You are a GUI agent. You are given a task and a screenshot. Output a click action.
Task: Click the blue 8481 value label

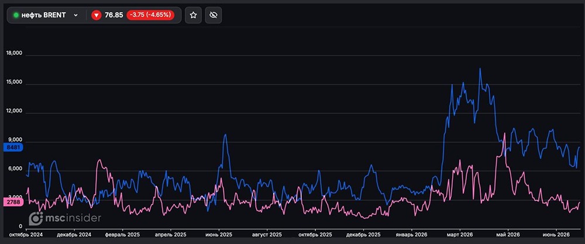point(13,148)
